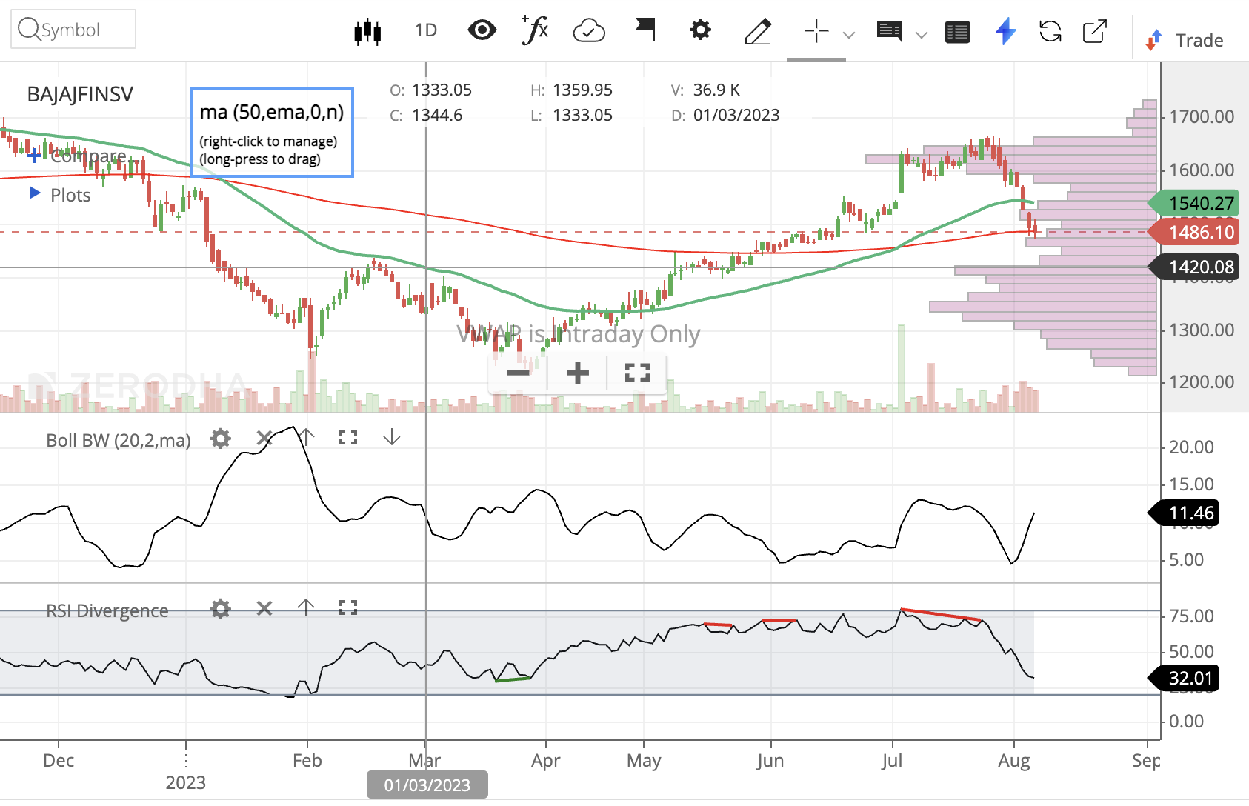This screenshot has height=806, width=1249.
Task: Open chart in popout window icon
Action: [x=1095, y=31]
